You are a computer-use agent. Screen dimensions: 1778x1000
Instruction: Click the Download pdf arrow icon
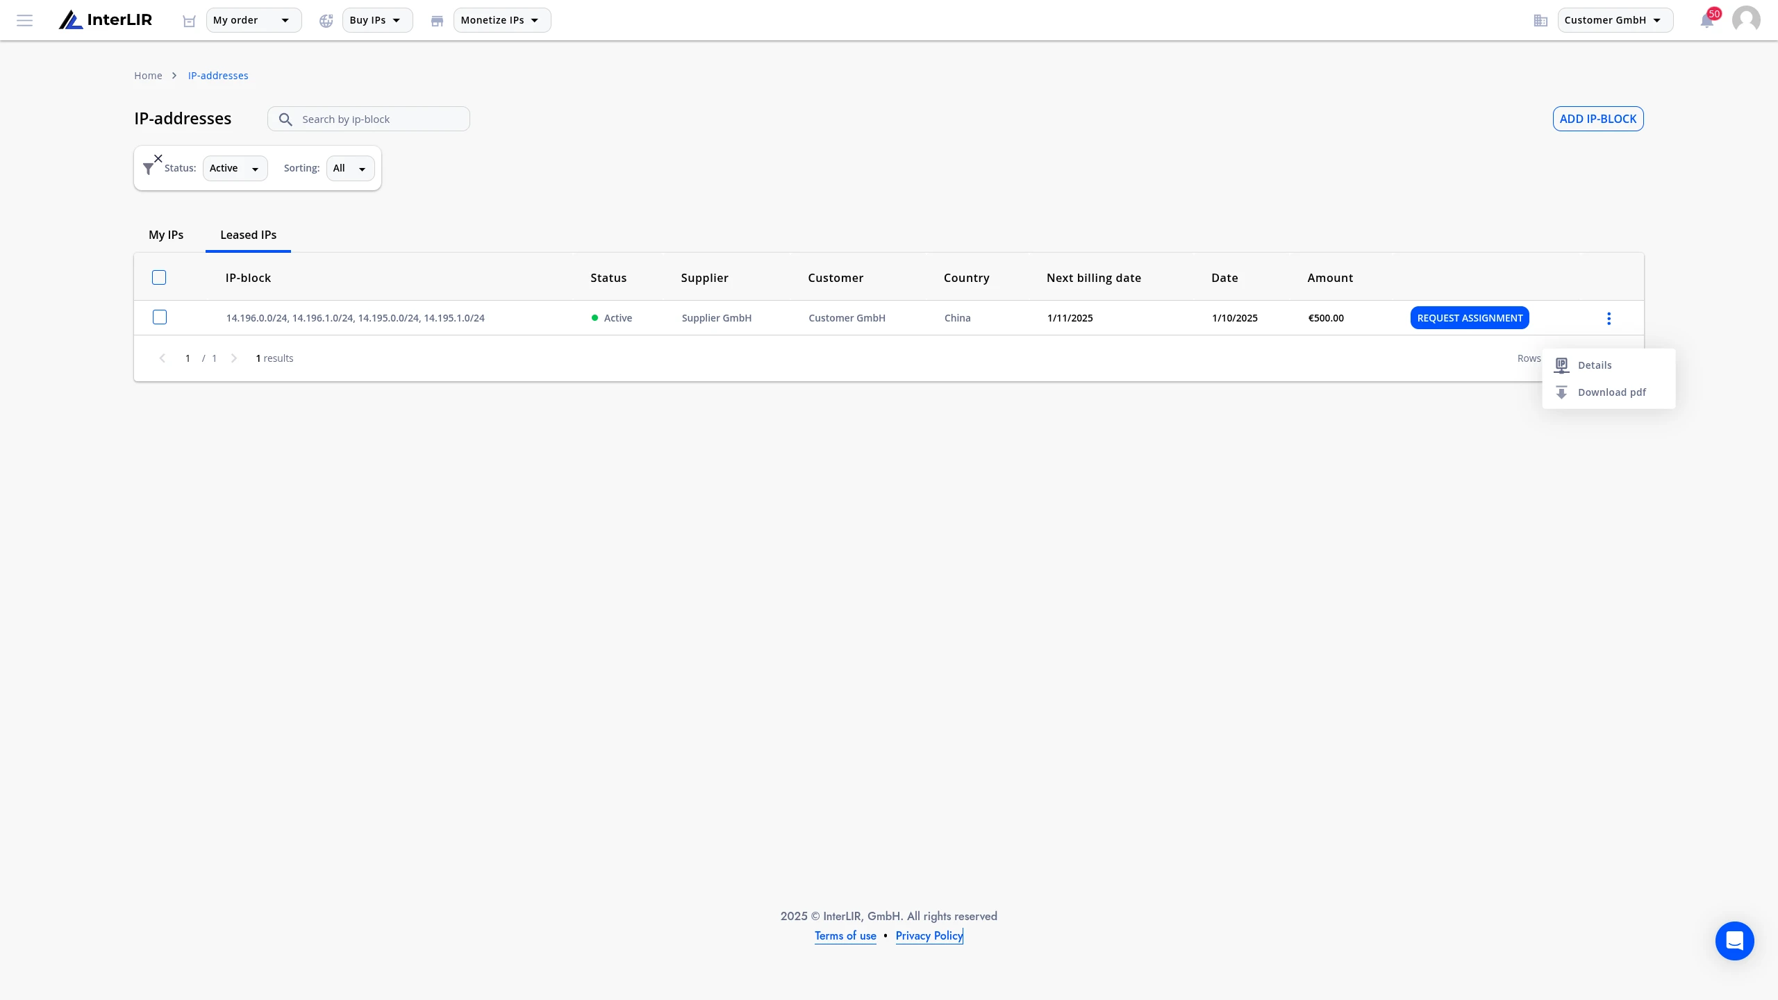tap(1561, 392)
